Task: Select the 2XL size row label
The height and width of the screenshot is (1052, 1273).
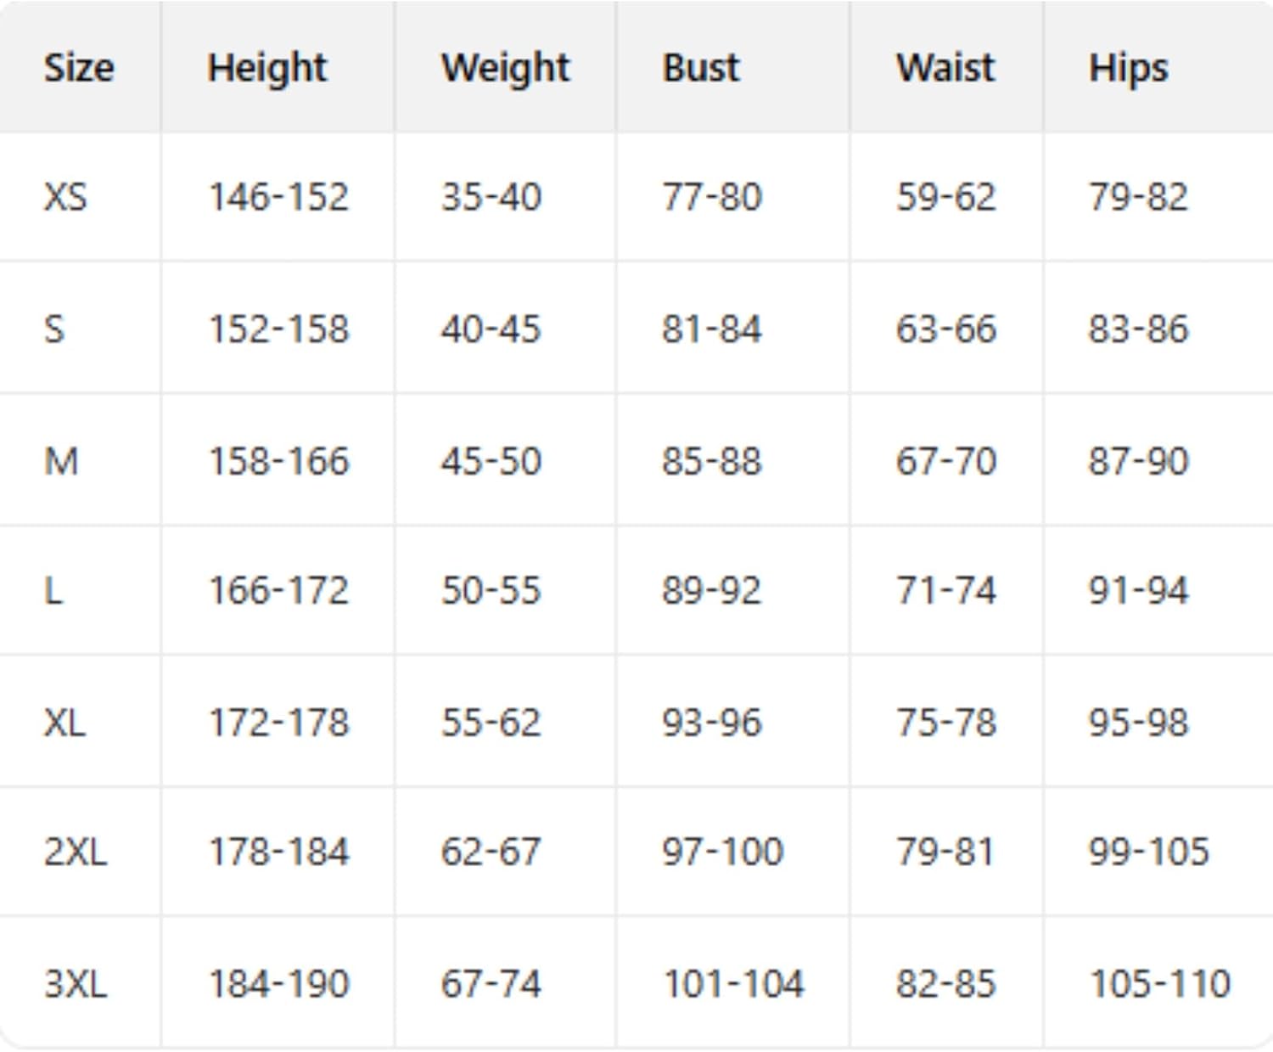Action: (x=76, y=852)
